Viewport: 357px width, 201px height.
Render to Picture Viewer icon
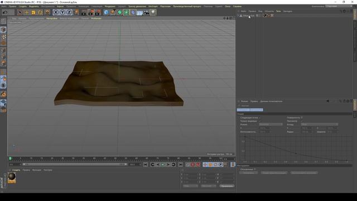coord(91,12)
